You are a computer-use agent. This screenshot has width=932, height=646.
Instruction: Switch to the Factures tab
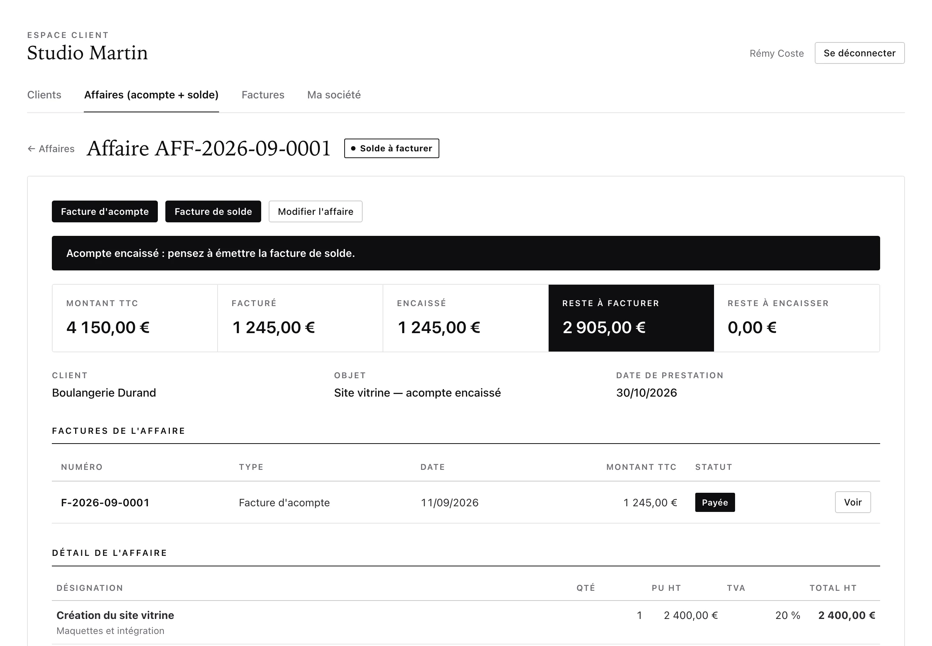point(263,95)
